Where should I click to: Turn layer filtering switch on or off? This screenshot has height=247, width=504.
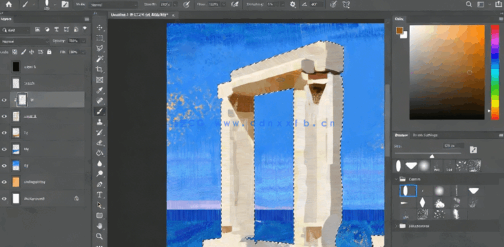coord(85,29)
